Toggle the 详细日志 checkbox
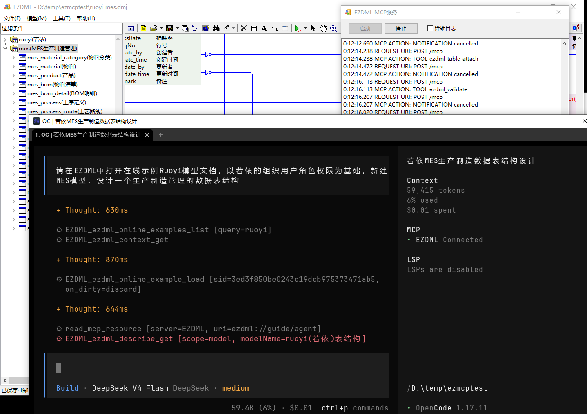The image size is (587, 414). coord(431,28)
